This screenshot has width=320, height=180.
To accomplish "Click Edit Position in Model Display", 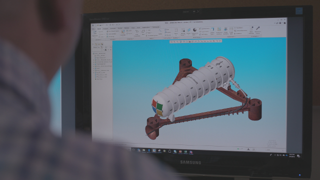I will [204, 34].
